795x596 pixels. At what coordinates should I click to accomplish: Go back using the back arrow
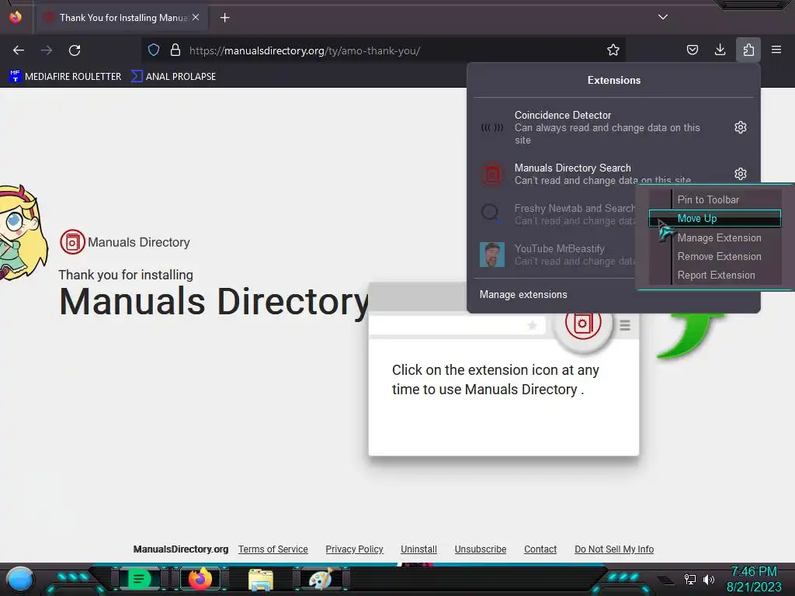pyautogui.click(x=19, y=50)
